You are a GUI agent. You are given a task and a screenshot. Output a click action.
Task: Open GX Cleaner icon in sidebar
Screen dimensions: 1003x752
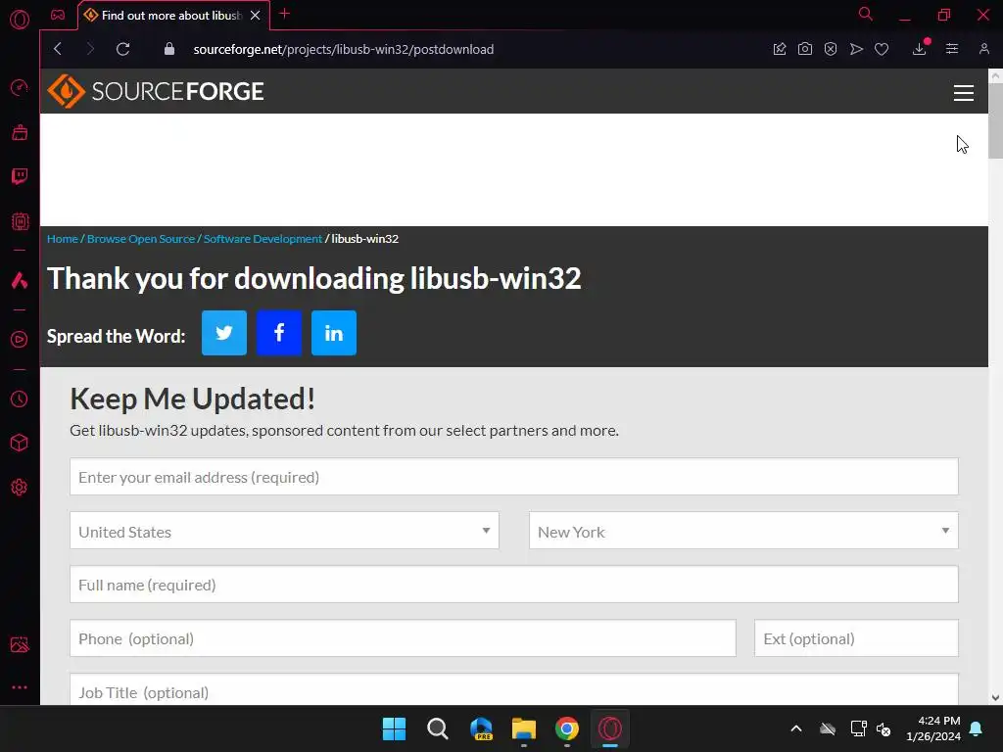tap(20, 132)
